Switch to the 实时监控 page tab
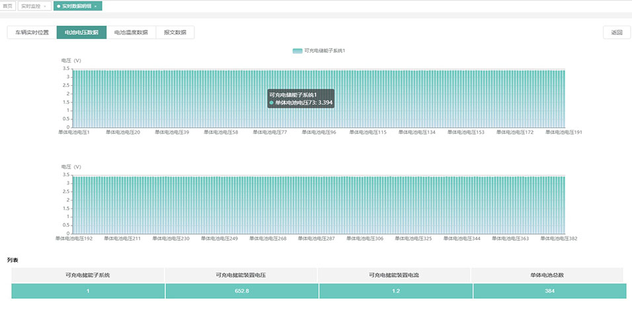Image resolution: width=632 pixels, height=310 pixels. click(30, 6)
